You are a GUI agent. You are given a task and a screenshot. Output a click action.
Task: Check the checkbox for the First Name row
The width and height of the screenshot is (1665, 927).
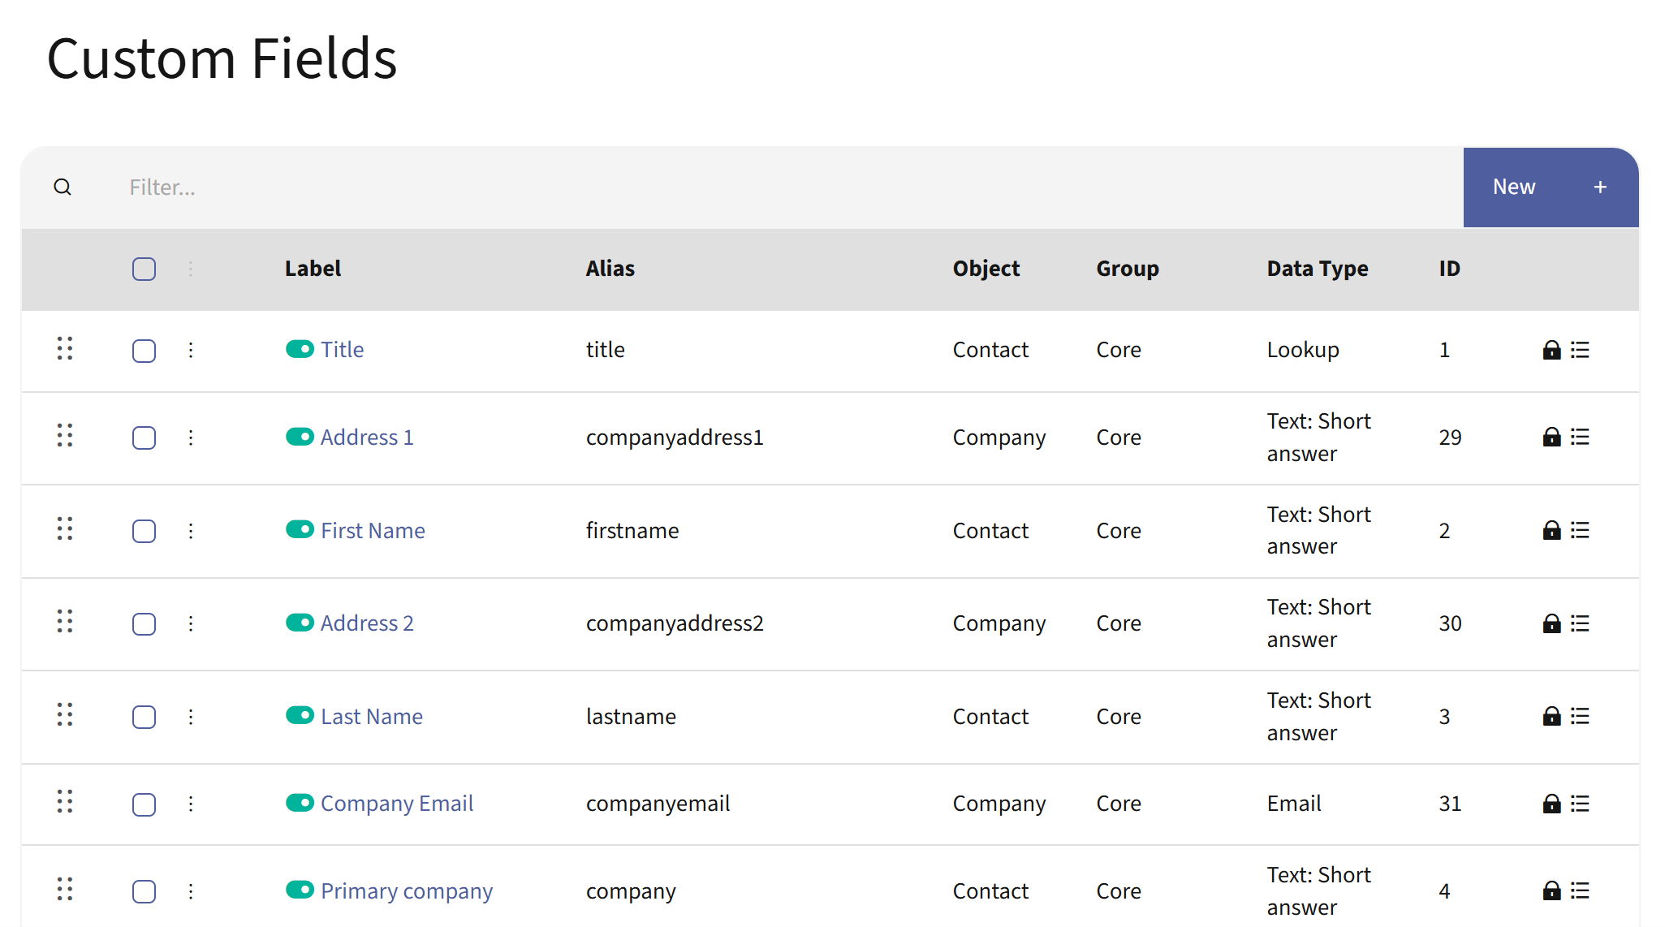[x=144, y=532]
